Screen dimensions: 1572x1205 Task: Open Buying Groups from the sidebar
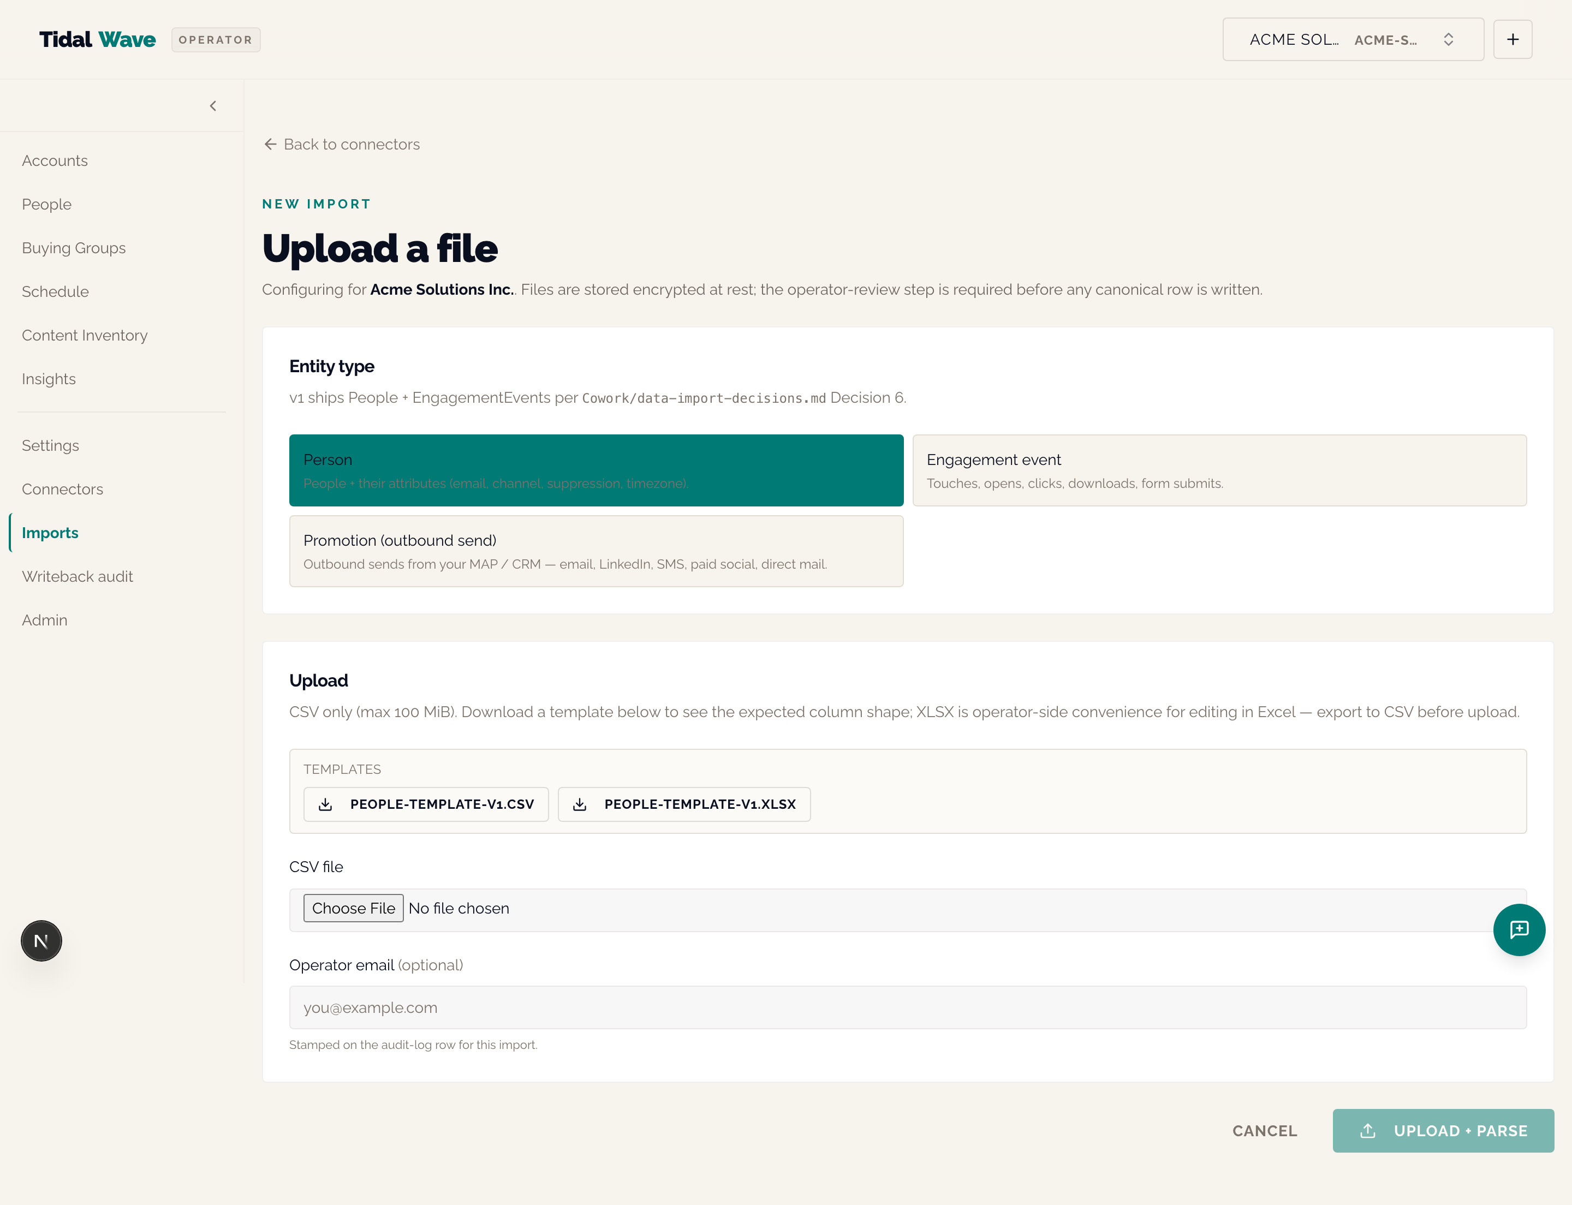coord(74,248)
